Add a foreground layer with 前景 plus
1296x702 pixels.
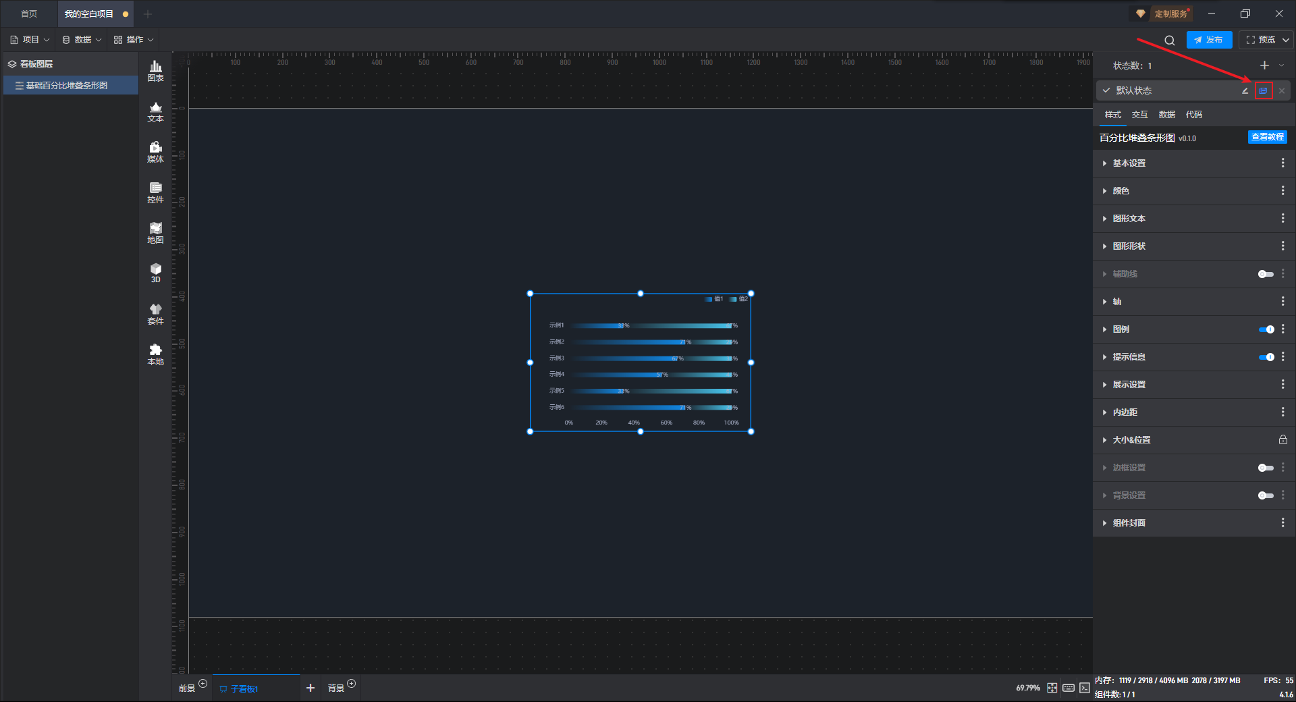pos(202,684)
